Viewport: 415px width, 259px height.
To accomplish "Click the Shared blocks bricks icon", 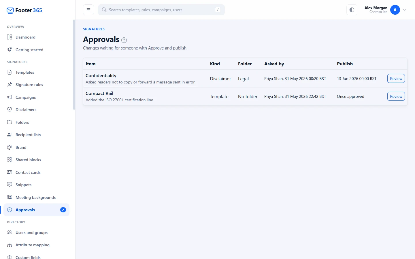I will click(x=10, y=160).
